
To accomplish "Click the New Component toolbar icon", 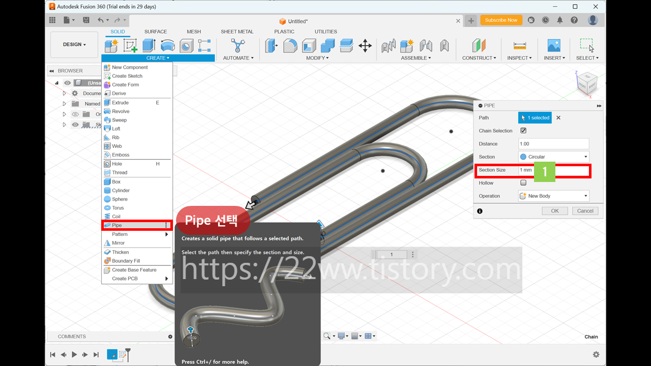I will click(x=111, y=46).
